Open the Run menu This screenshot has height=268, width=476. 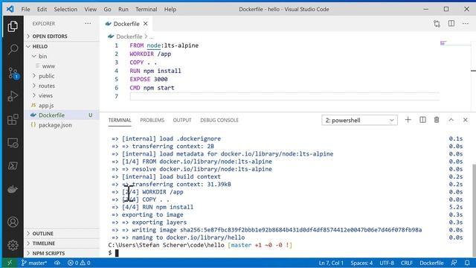click(x=123, y=9)
